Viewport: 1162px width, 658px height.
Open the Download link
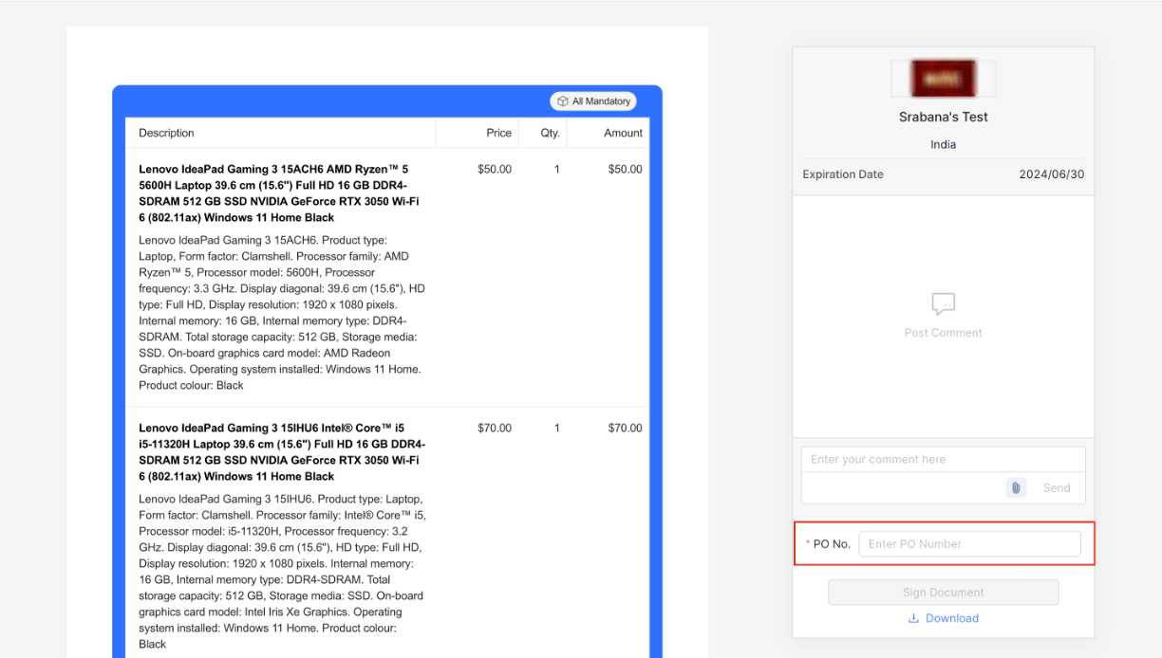click(x=944, y=618)
